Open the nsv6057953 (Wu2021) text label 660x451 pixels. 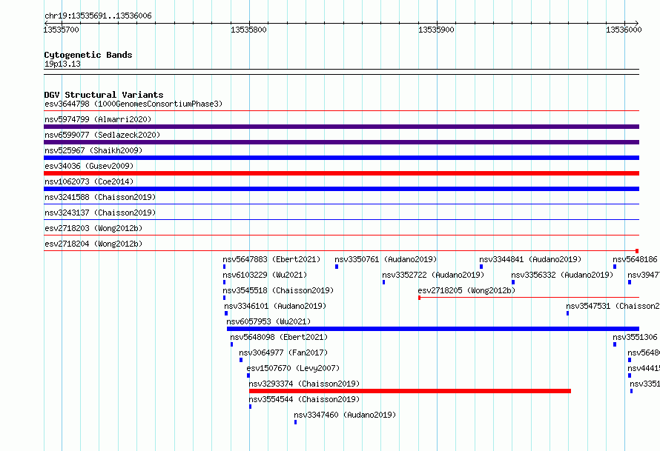[x=268, y=321]
